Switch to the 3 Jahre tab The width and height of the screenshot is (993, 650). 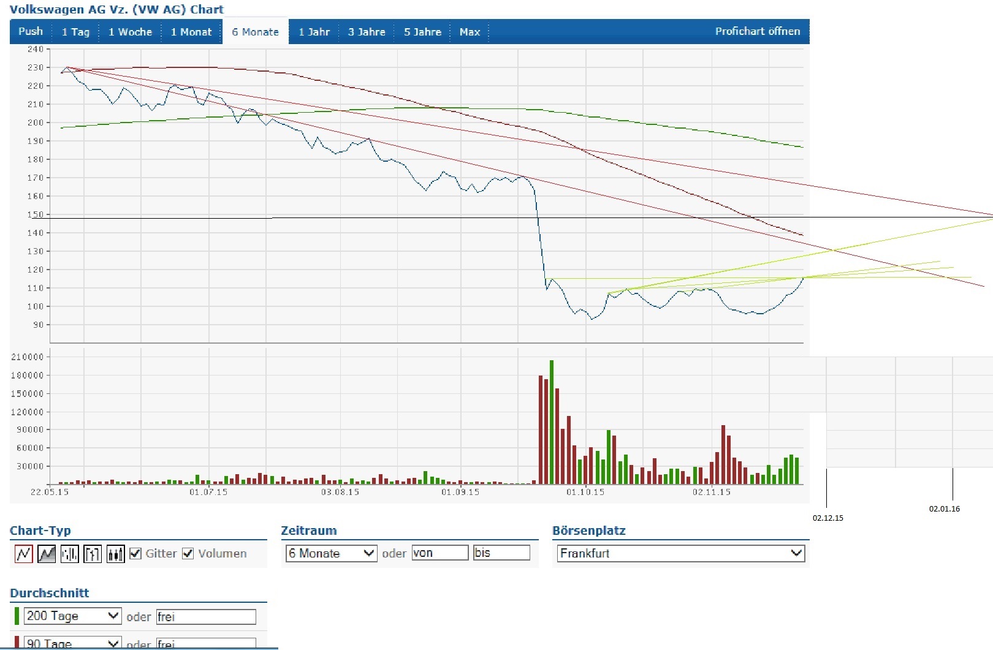(x=367, y=32)
